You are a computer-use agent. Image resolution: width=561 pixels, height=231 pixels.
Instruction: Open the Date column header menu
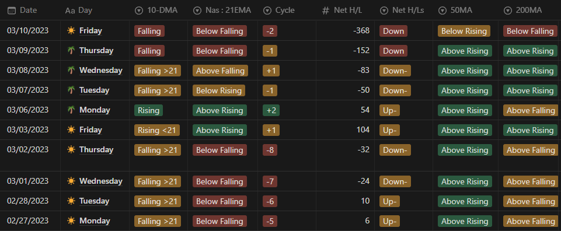[30, 10]
